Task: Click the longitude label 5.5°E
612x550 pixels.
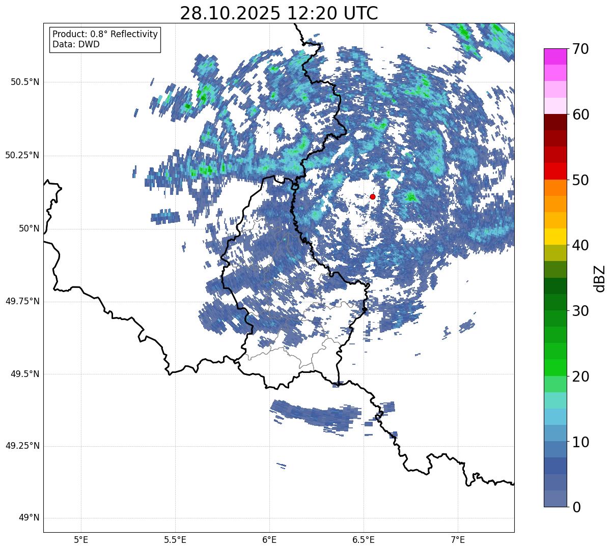Action: pyautogui.click(x=175, y=539)
